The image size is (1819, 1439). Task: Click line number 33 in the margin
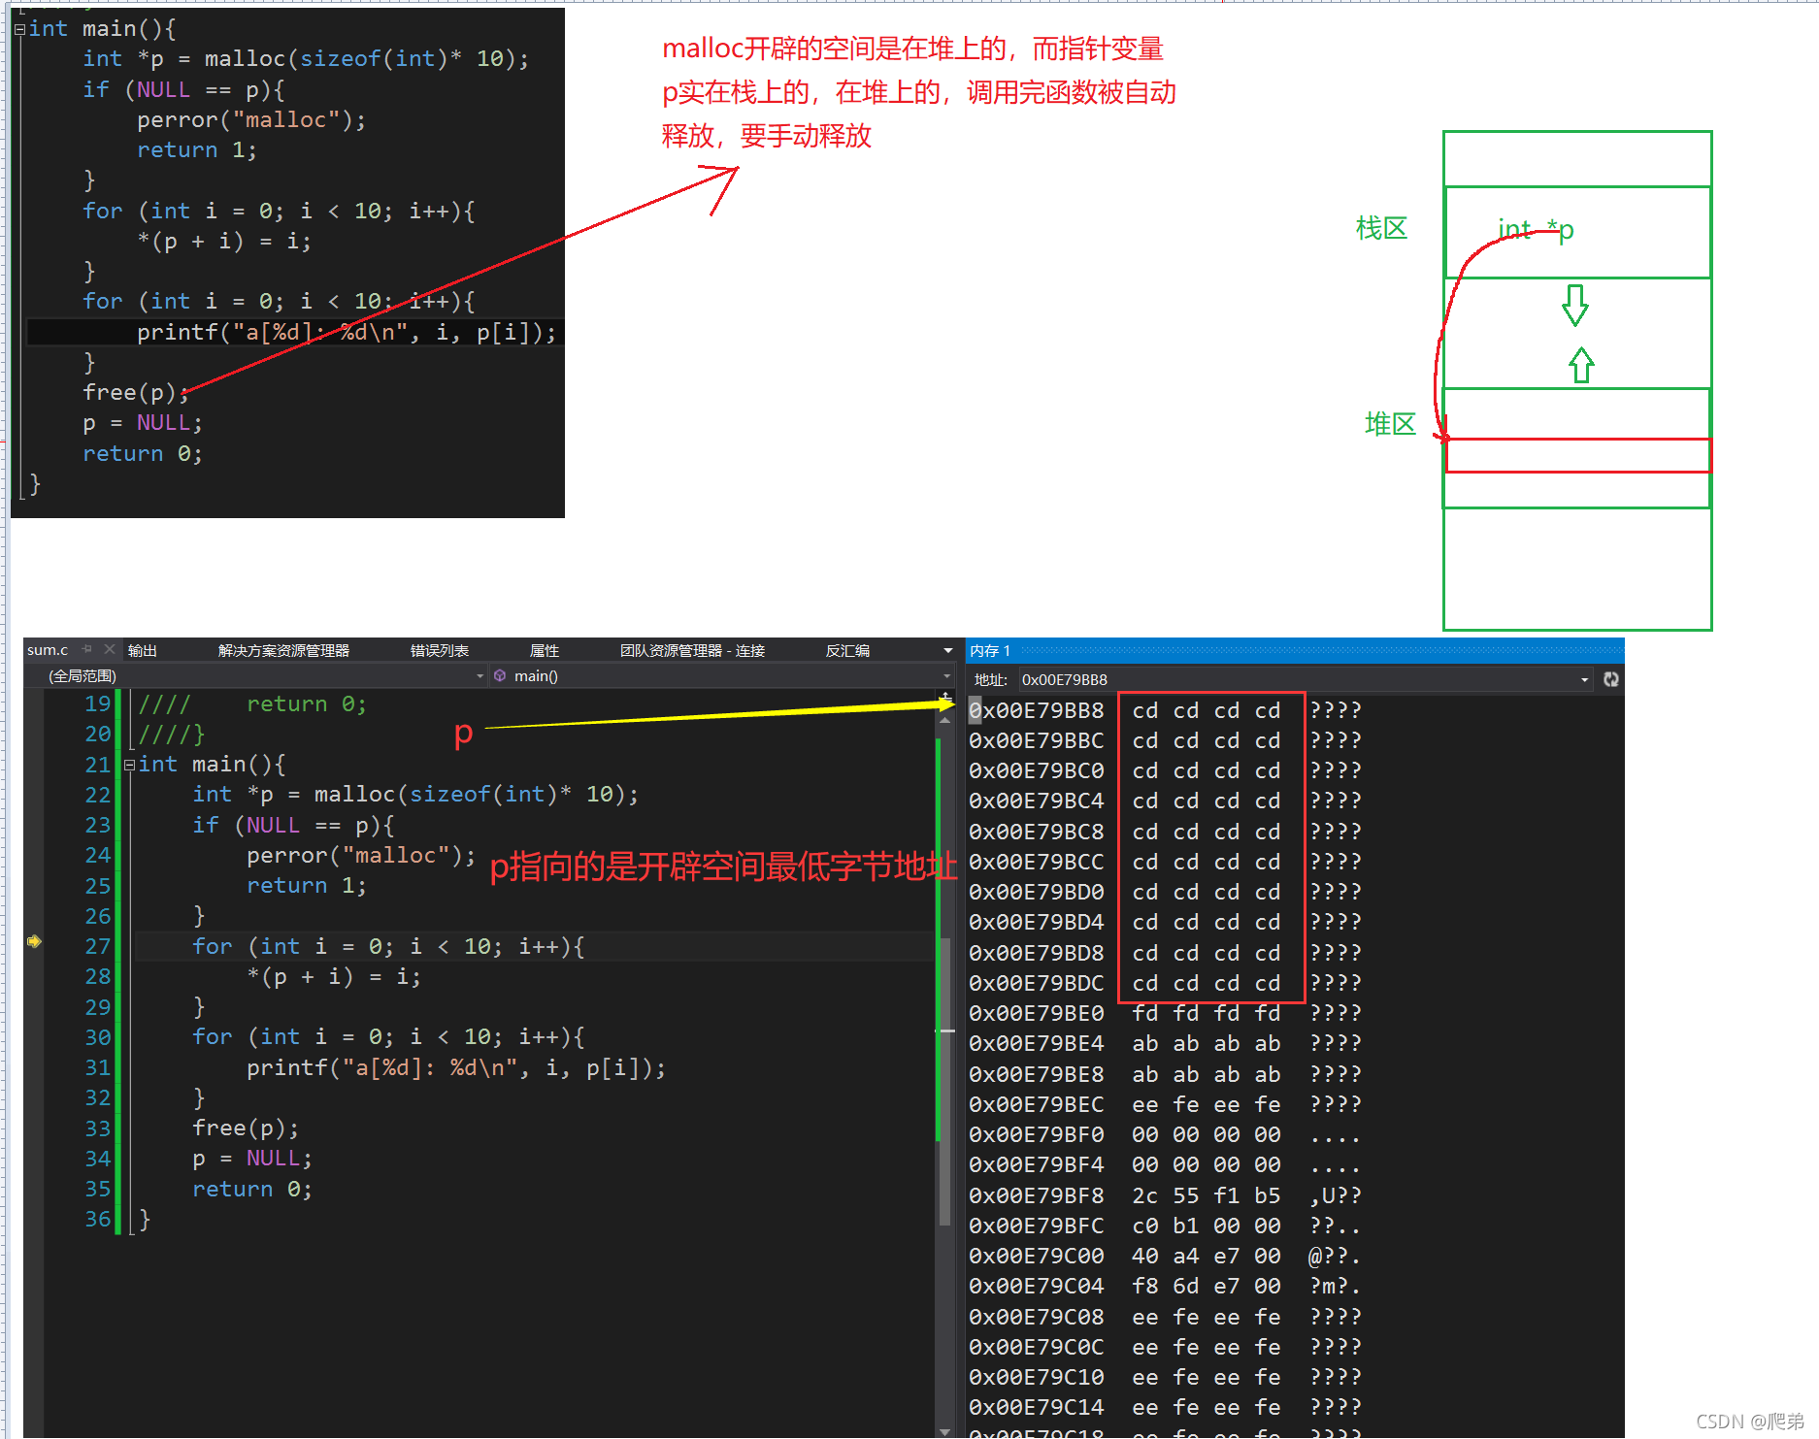tap(98, 1128)
